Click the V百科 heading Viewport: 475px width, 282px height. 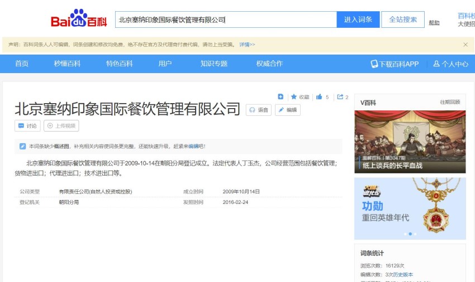click(x=368, y=103)
